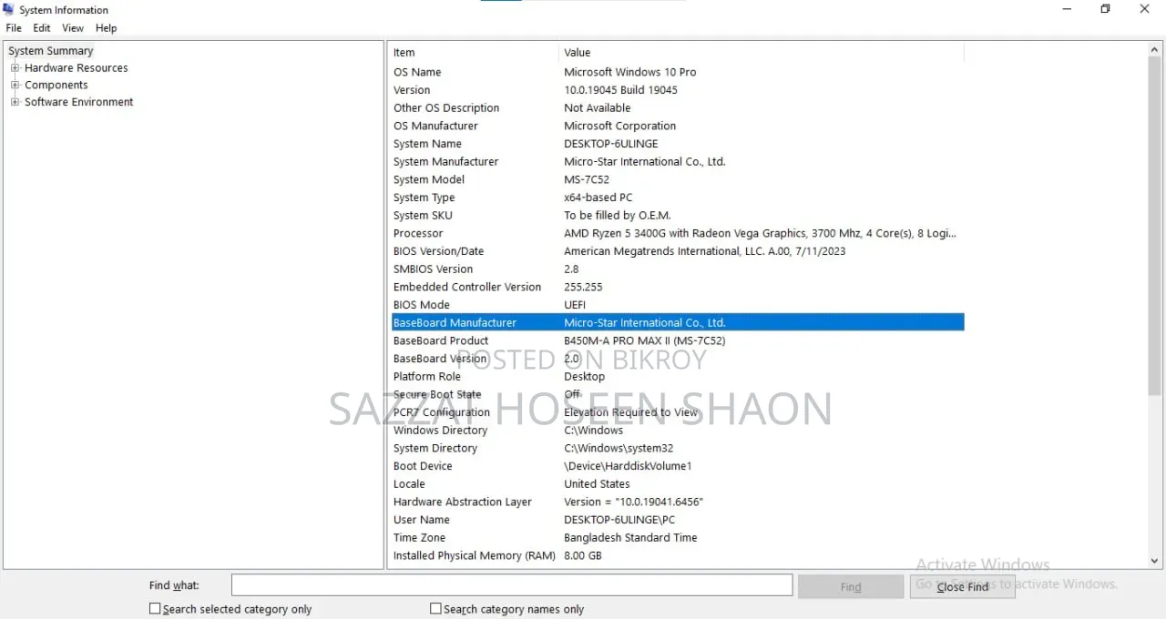Viewport: 1166px width, 619px height.
Task: Minimize the System Information window
Action: click(x=1066, y=9)
